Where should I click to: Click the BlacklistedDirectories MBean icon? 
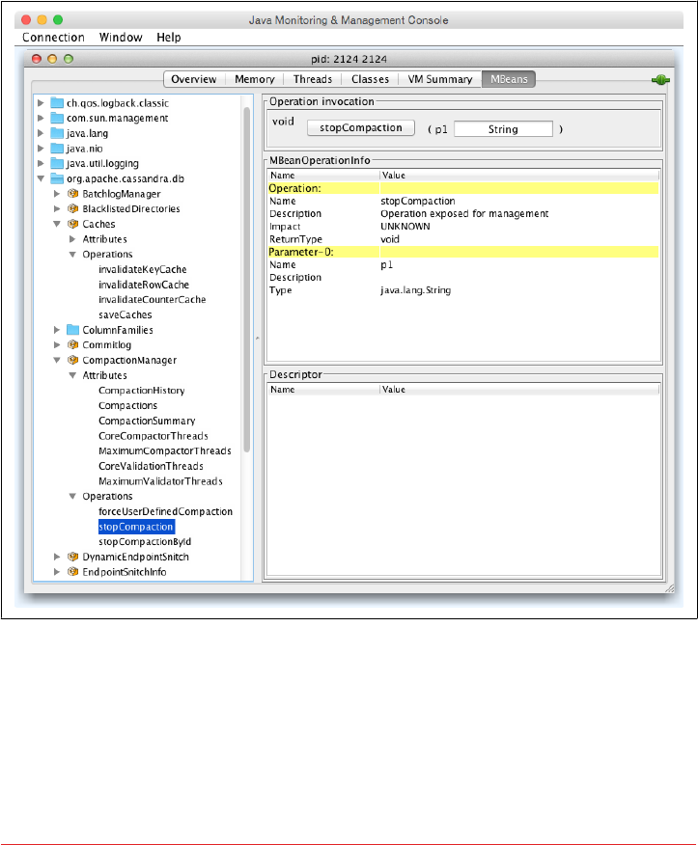coord(72,208)
